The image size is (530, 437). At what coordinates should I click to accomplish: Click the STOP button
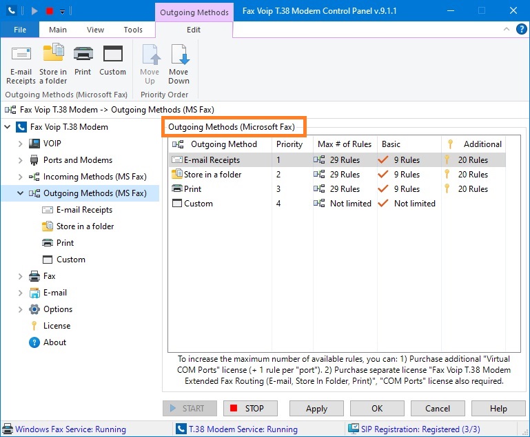tap(250, 409)
